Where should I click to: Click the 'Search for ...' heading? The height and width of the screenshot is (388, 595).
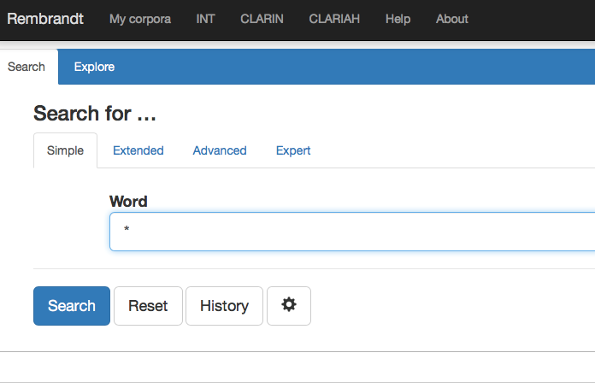coord(95,114)
